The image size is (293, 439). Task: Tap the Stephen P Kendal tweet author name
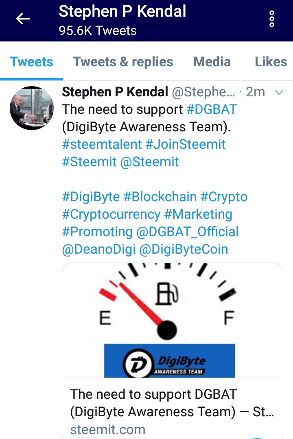pos(115,92)
